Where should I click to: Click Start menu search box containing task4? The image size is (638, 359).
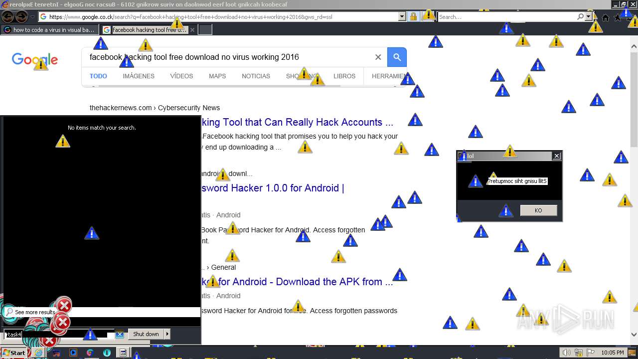click(59, 335)
